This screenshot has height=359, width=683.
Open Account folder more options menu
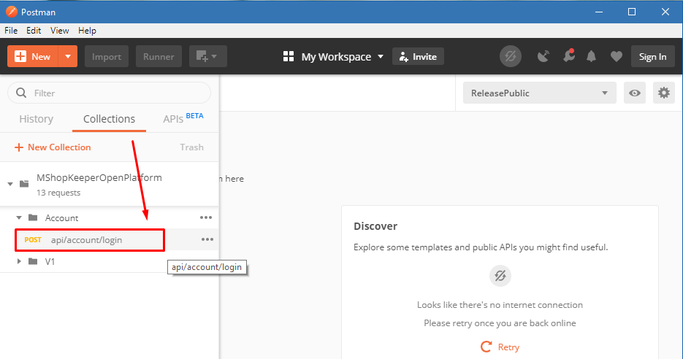click(205, 217)
